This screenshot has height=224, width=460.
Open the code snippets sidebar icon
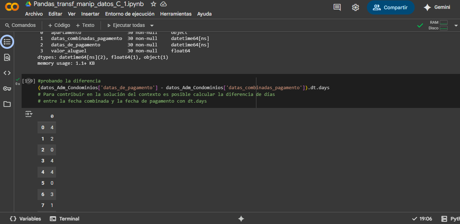(7, 73)
